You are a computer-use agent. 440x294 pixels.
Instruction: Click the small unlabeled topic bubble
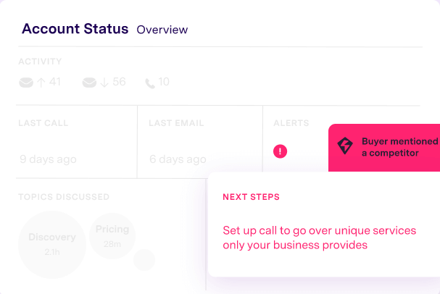144,260
